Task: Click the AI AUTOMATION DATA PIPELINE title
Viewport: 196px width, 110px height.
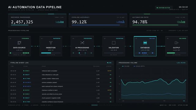Action: pos(35,7)
